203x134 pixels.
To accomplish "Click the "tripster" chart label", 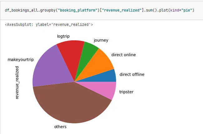I will [x=126, y=92].
